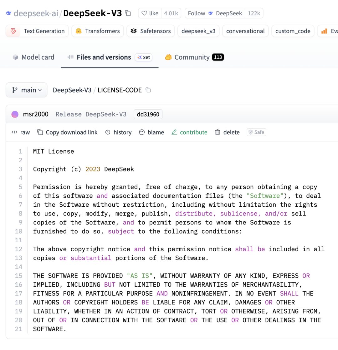This screenshot has height=350, width=338.
Task: Copy the LICENSE-CODE file path icon
Action: tap(148, 90)
